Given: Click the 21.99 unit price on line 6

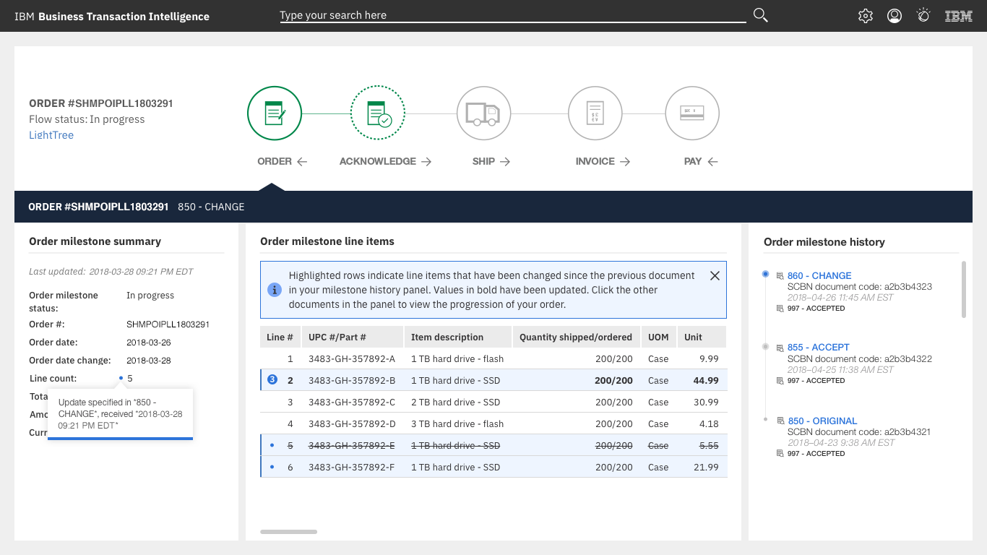Looking at the screenshot, I should (706, 467).
